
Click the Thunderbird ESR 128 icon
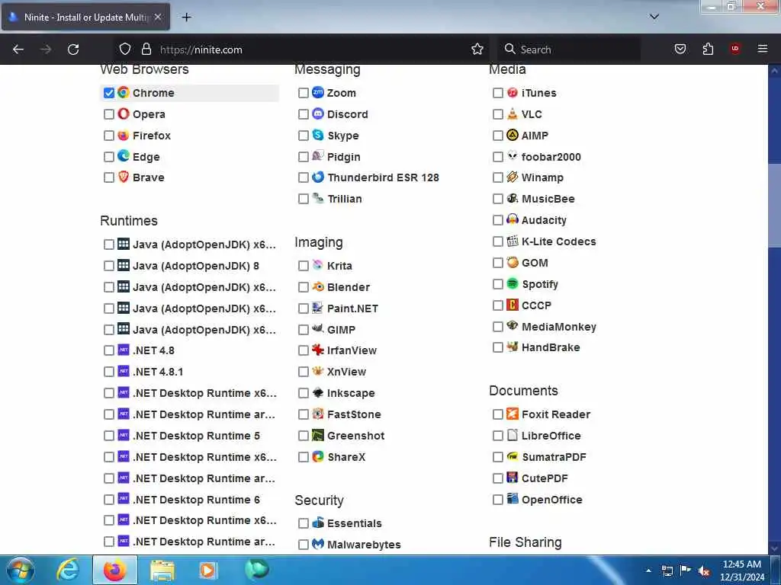[318, 177]
